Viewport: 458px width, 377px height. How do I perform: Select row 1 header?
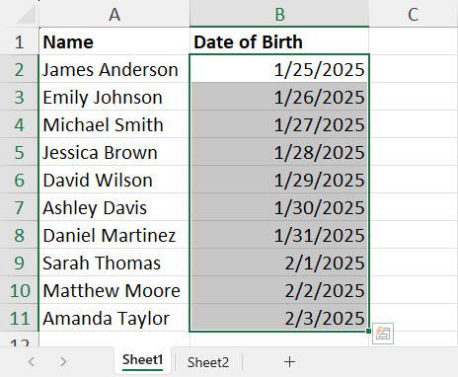click(19, 41)
